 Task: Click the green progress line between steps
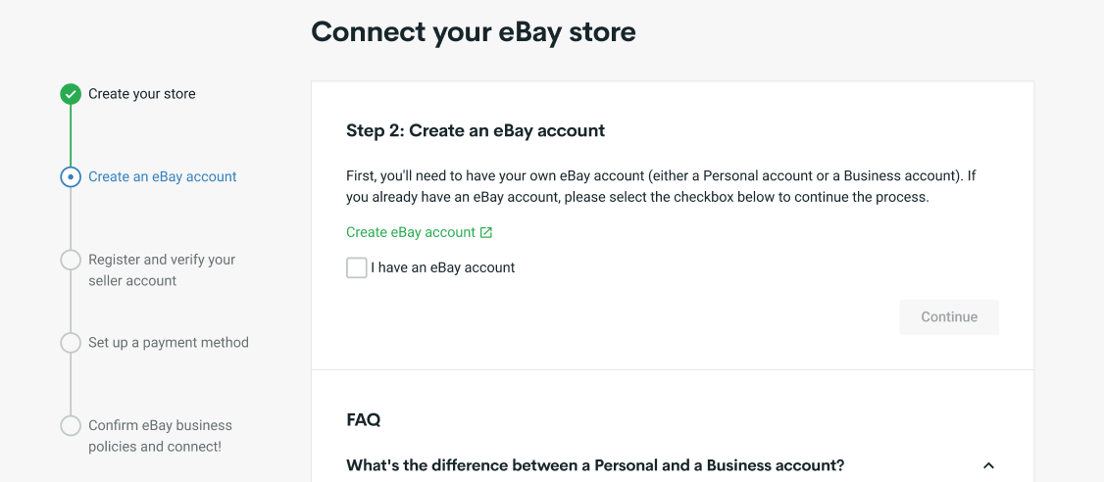click(x=71, y=135)
